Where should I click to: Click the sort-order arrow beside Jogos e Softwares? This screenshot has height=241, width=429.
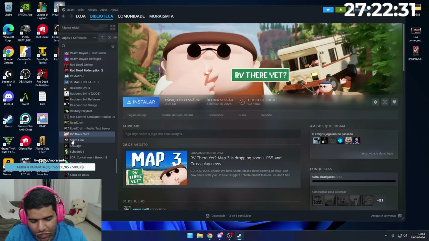pyautogui.click(x=102, y=37)
